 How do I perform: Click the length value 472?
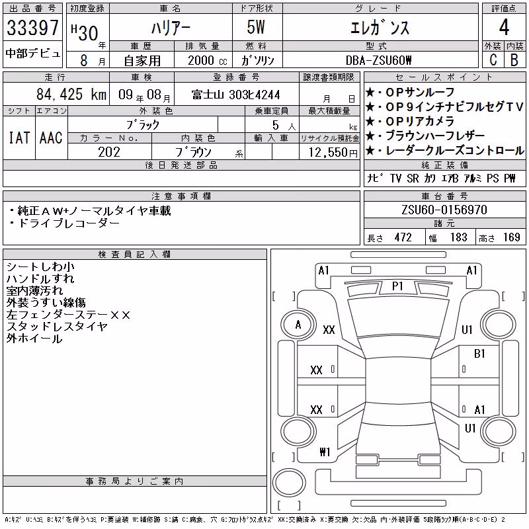[403, 237]
